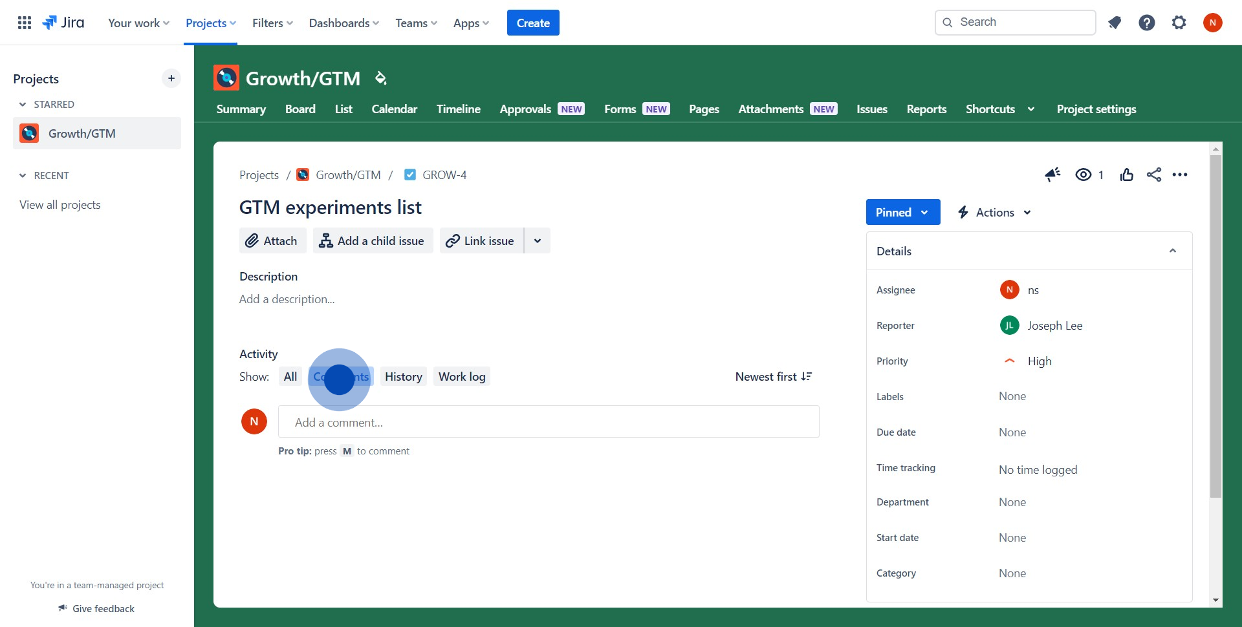Click the GROW-4 task type checkbox icon
The height and width of the screenshot is (627, 1242).
(x=410, y=175)
